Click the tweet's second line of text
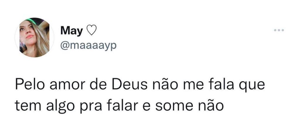Screen dimensions: 300x128 [x=117, y=105]
